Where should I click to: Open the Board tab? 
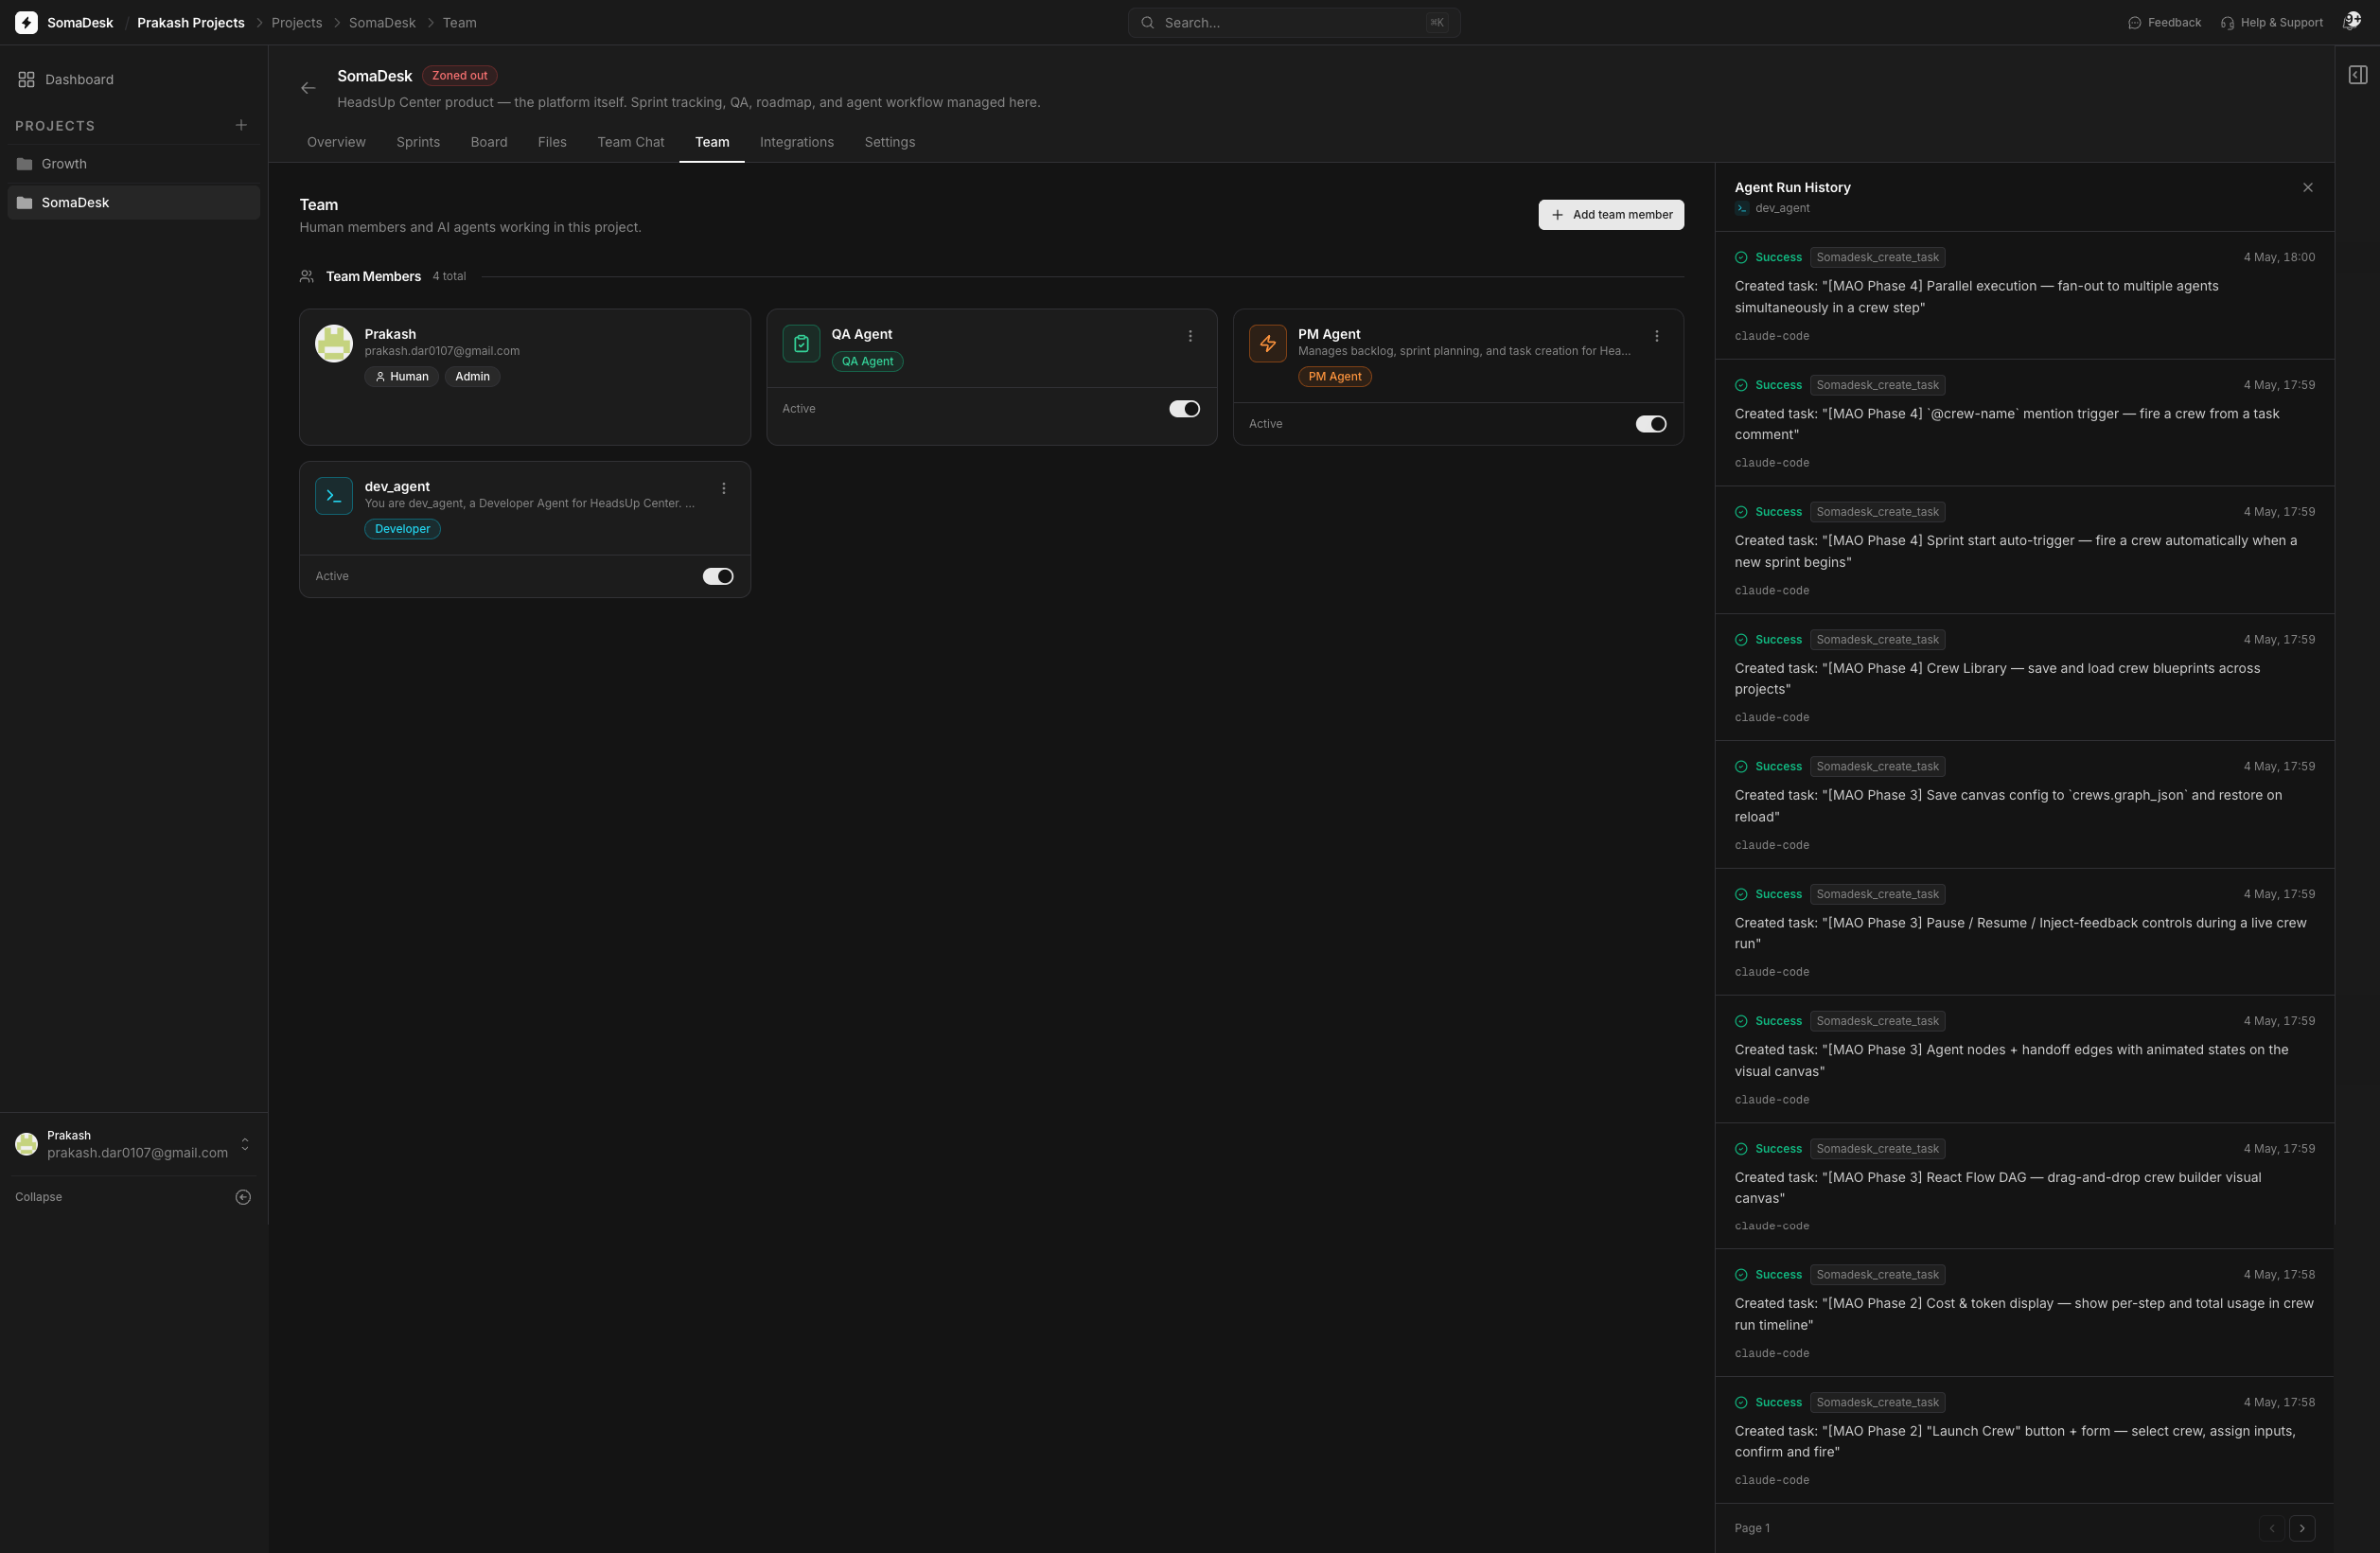tap(489, 142)
